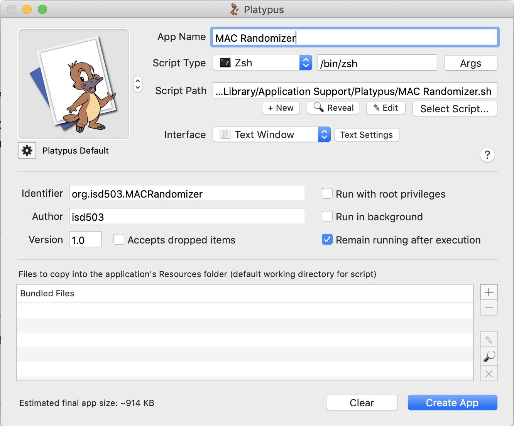This screenshot has height=426, width=514.
Task: Open the Args button
Action: (470, 63)
